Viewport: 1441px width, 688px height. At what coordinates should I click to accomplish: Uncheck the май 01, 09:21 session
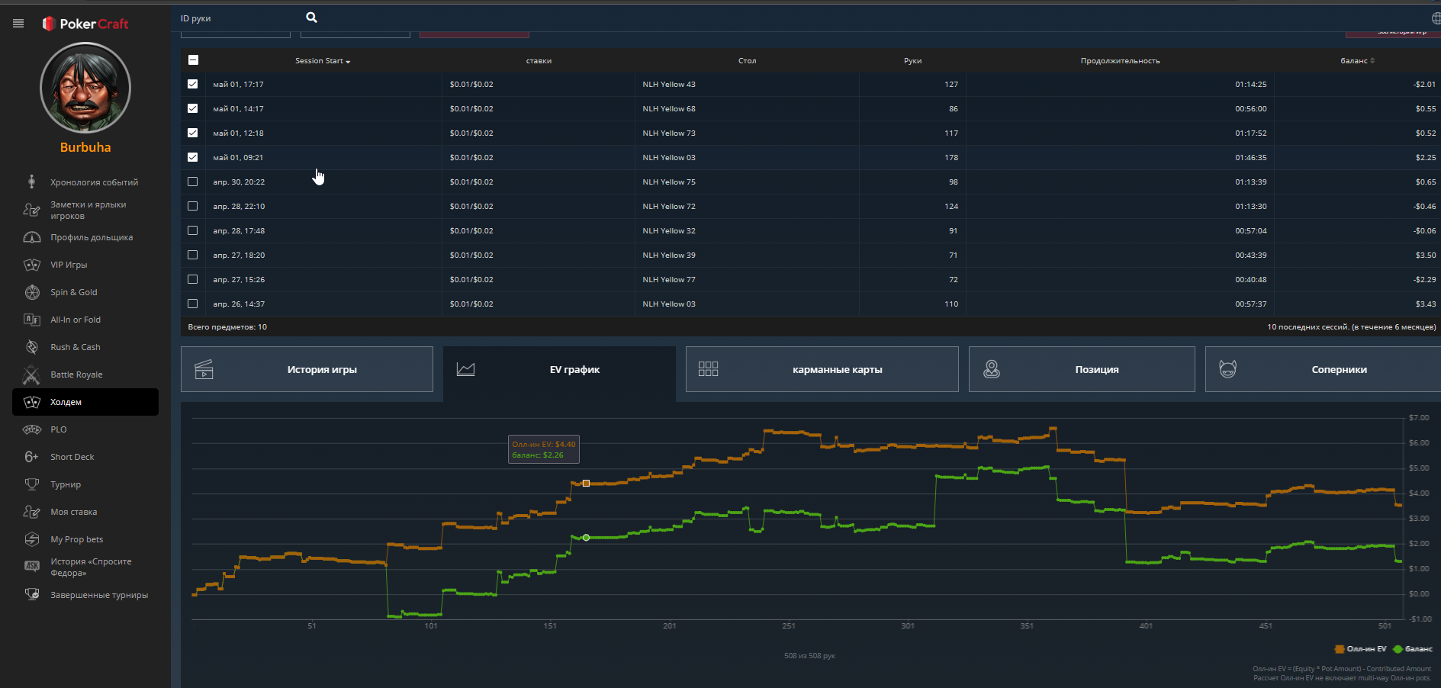coord(193,157)
